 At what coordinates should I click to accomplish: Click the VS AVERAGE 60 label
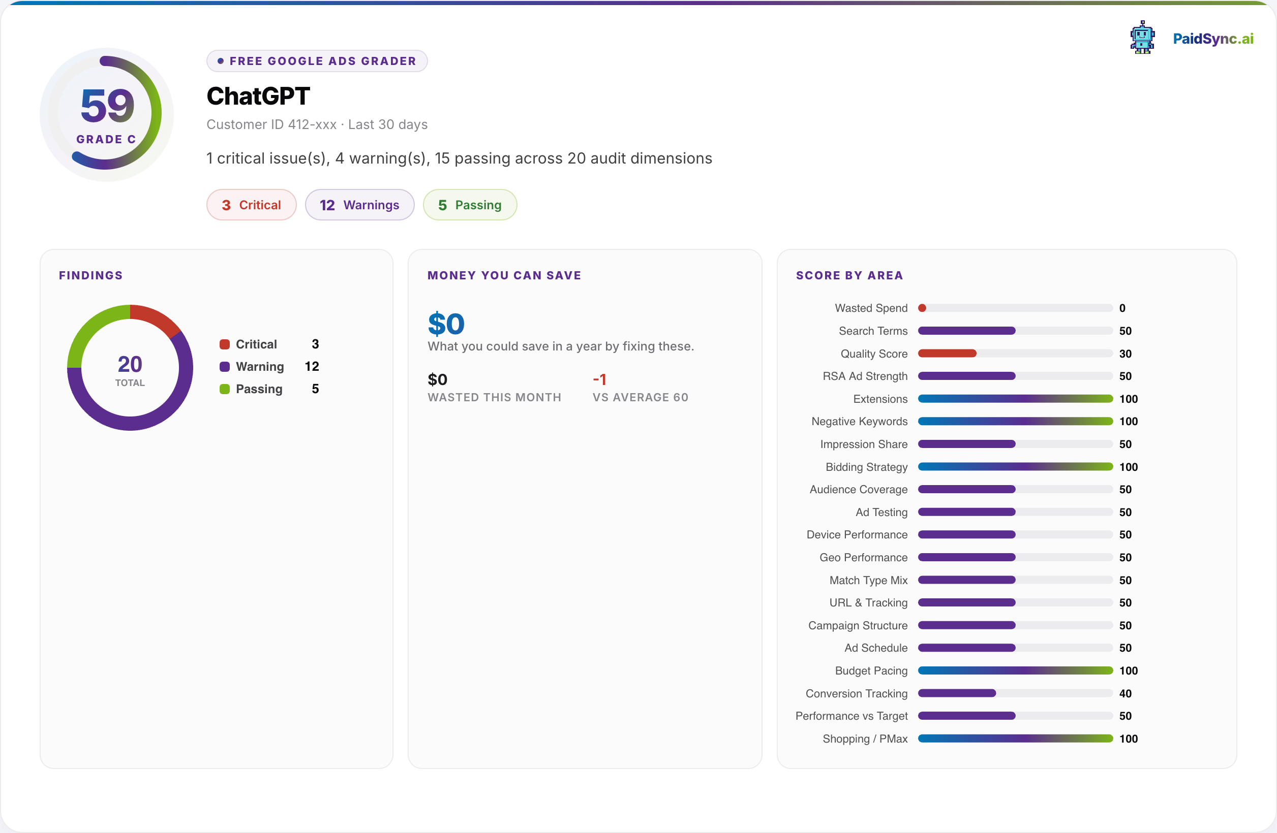coord(640,397)
